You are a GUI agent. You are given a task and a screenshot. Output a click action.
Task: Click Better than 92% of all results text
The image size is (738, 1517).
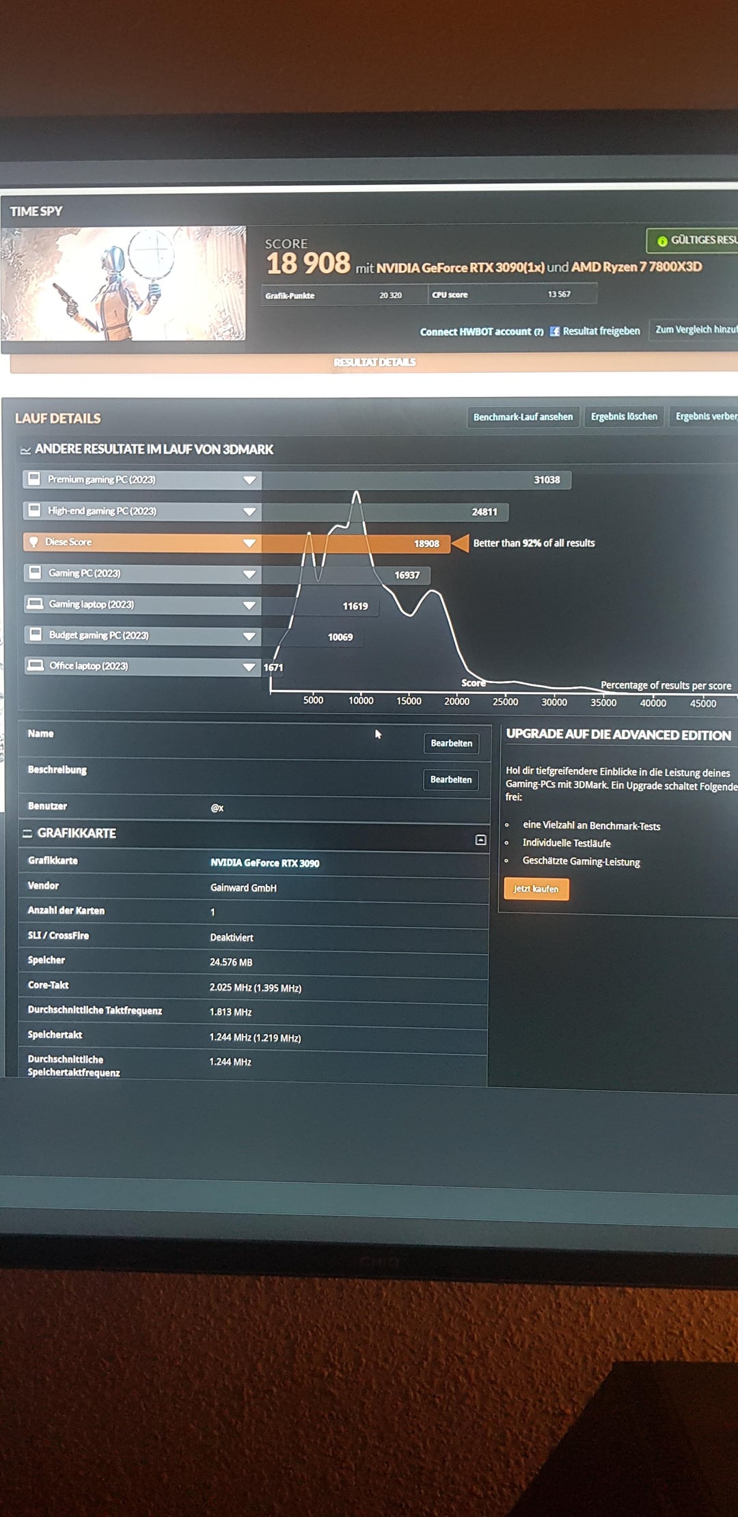pos(534,543)
